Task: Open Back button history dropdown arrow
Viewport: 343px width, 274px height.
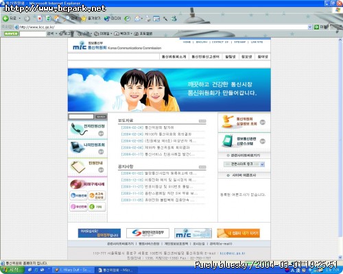Action: (20, 18)
